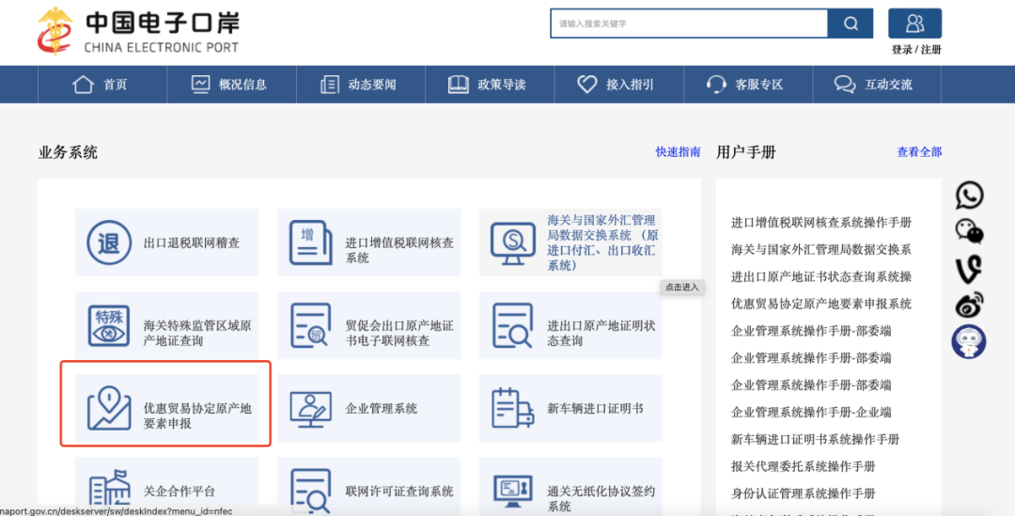Open 海关特殊监管区域原产地证查询 icon
The width and height of the screenshot is (1015, 516).
click(x=109, y=325)
